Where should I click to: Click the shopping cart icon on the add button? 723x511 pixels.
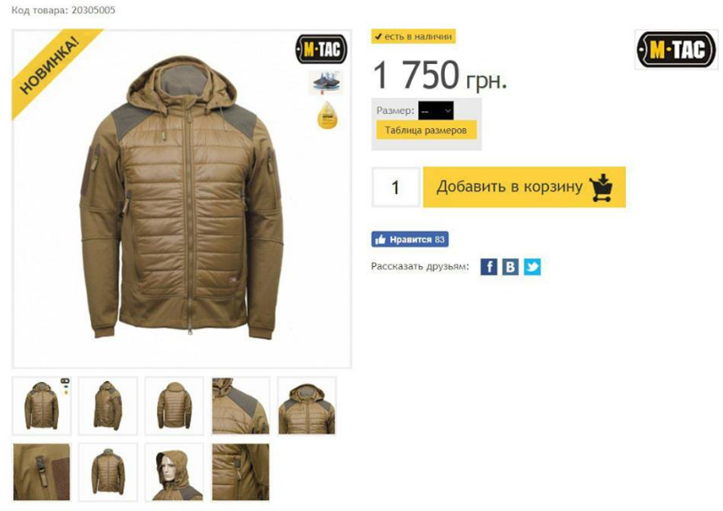point(601,187)
